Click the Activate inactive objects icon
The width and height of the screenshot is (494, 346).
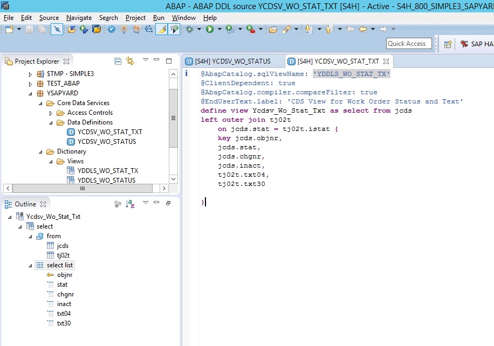click(x=136, y=29)
